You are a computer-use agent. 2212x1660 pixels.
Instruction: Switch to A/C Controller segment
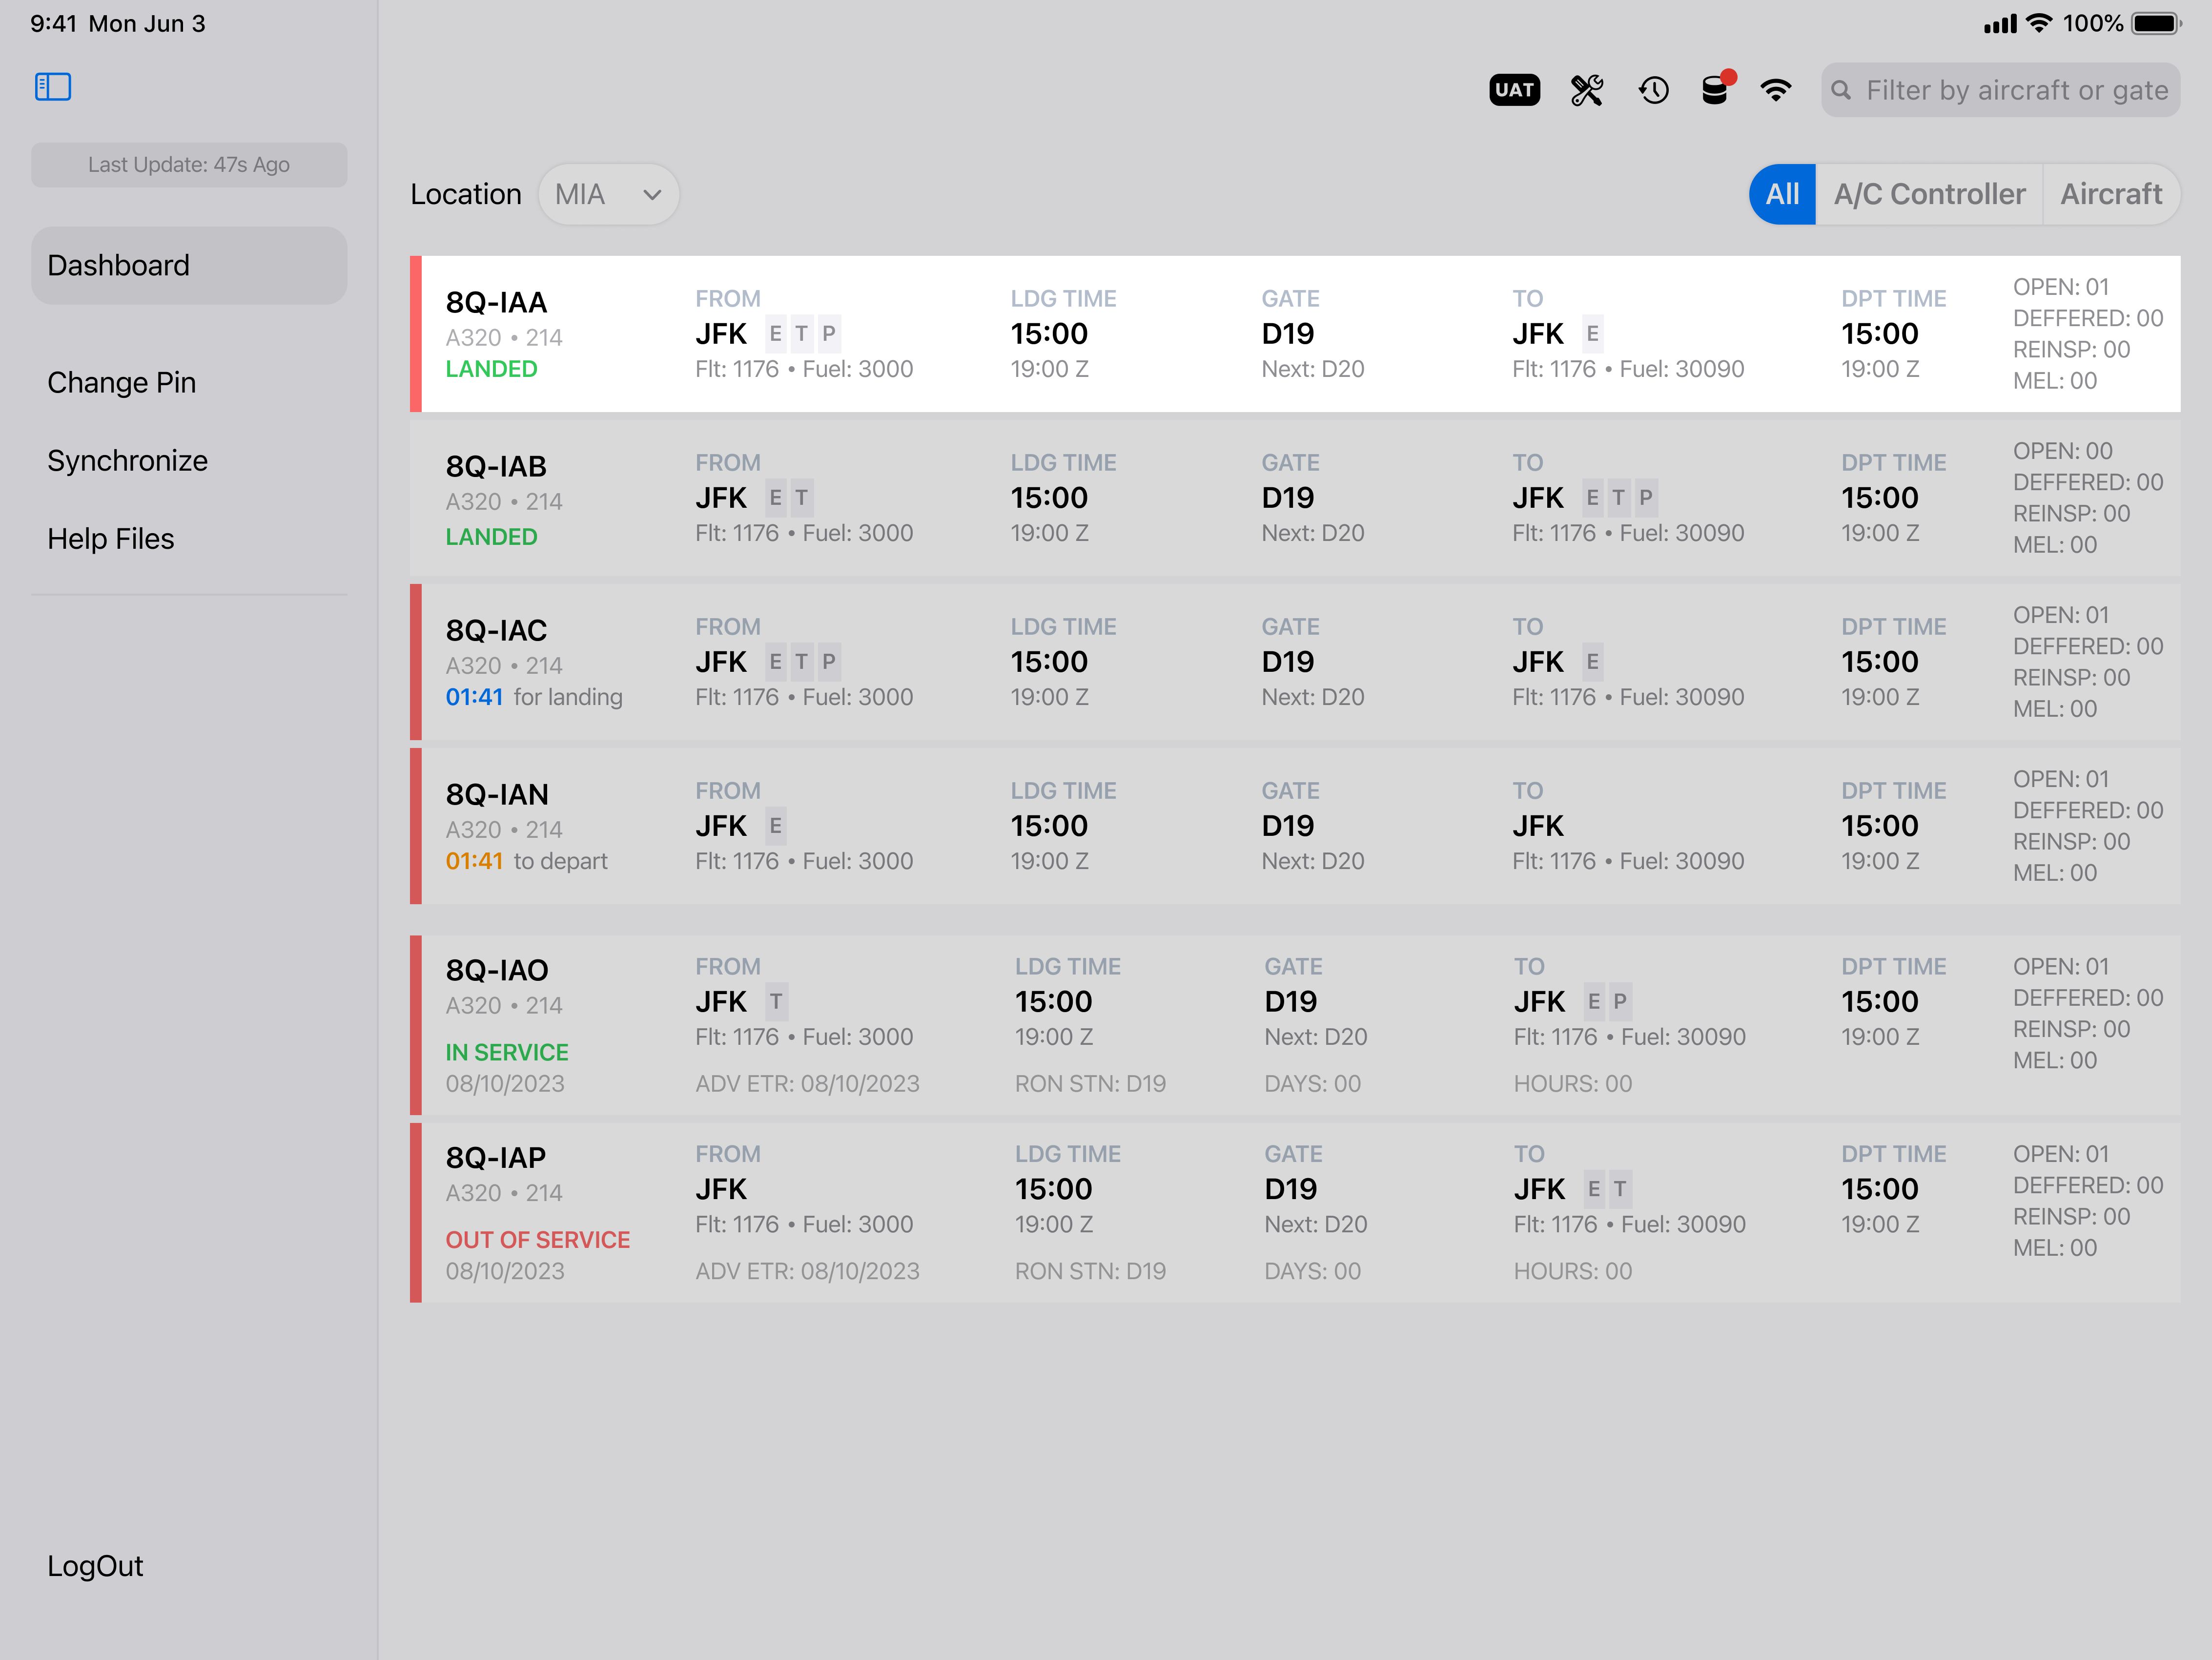[x=1929, y=194]
